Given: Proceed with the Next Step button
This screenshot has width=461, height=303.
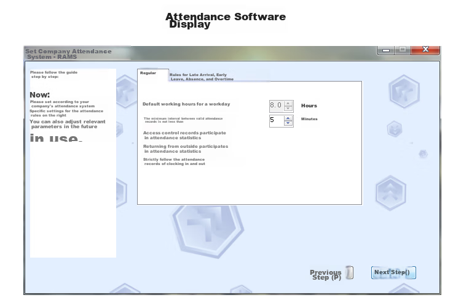Looking at the screenshot, I should coord(393,272).
